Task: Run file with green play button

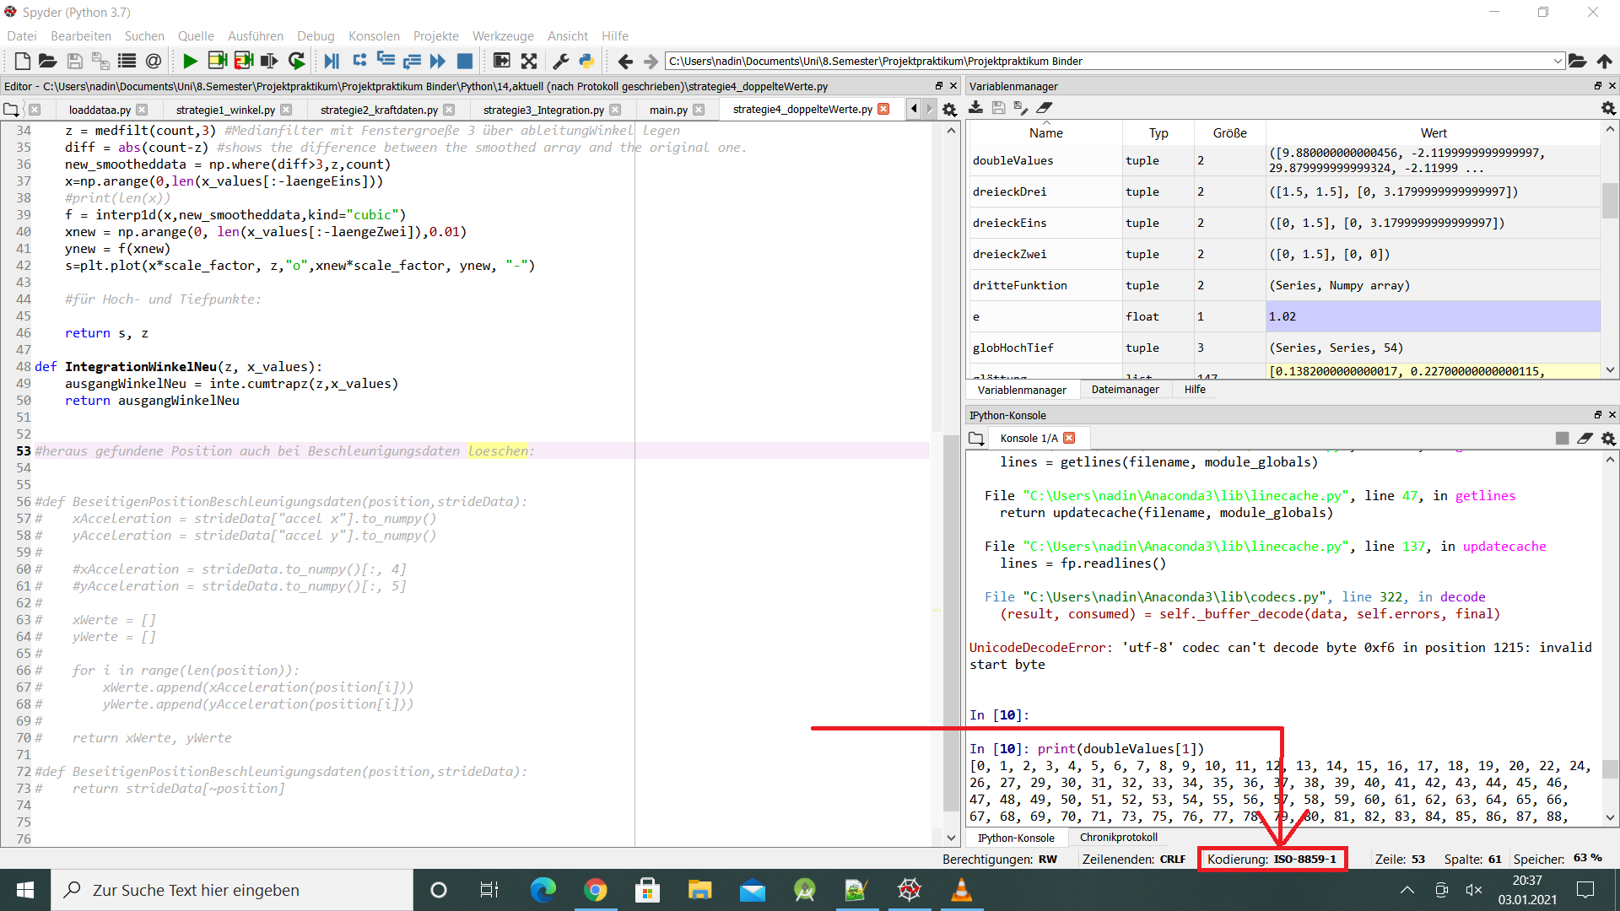Action: point(190,61)
